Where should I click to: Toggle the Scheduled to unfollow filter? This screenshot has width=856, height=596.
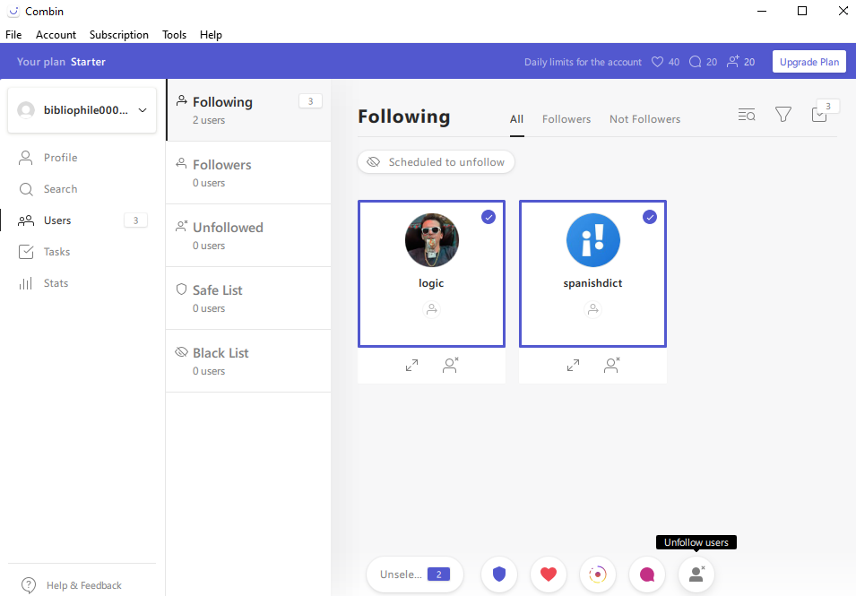(x=436, y=162)
